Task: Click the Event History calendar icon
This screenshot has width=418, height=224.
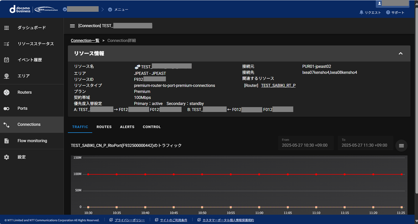Action: pos(7,60)
